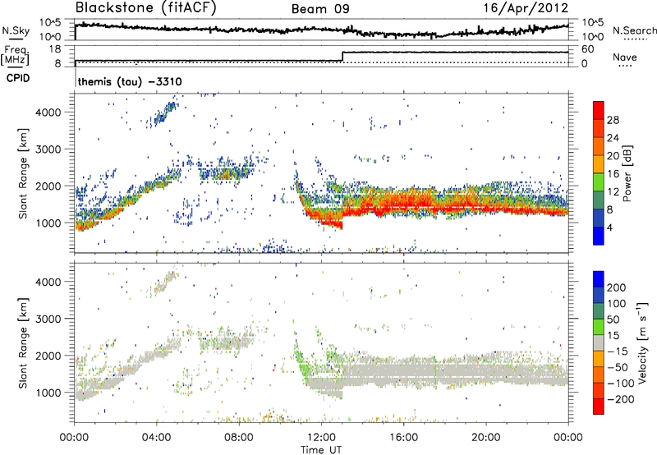This screenshot has width=657, height=455.
Task: Click the date '16/Apr/2012'
Action: tap(526, 8)
